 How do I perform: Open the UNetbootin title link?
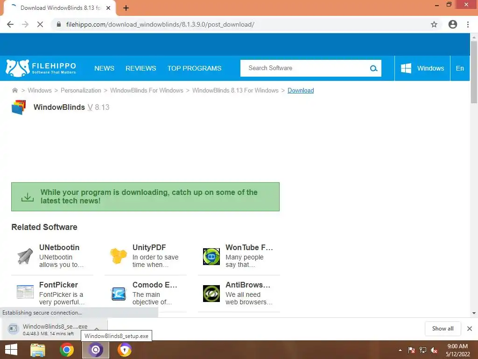click(59, 247)
